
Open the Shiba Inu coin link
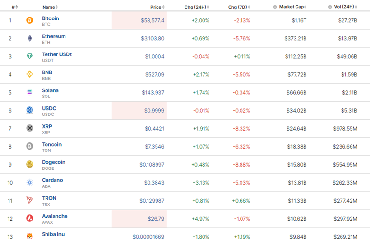(x=53, y=234)
